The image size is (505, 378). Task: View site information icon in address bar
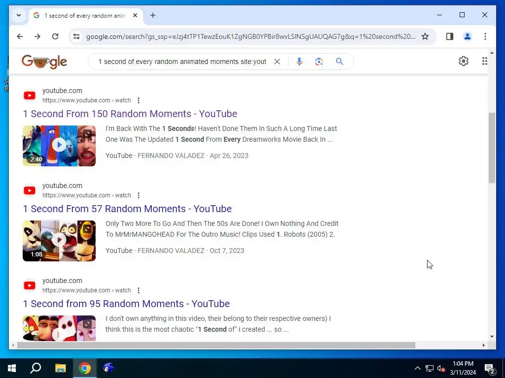tap(76, 36)
